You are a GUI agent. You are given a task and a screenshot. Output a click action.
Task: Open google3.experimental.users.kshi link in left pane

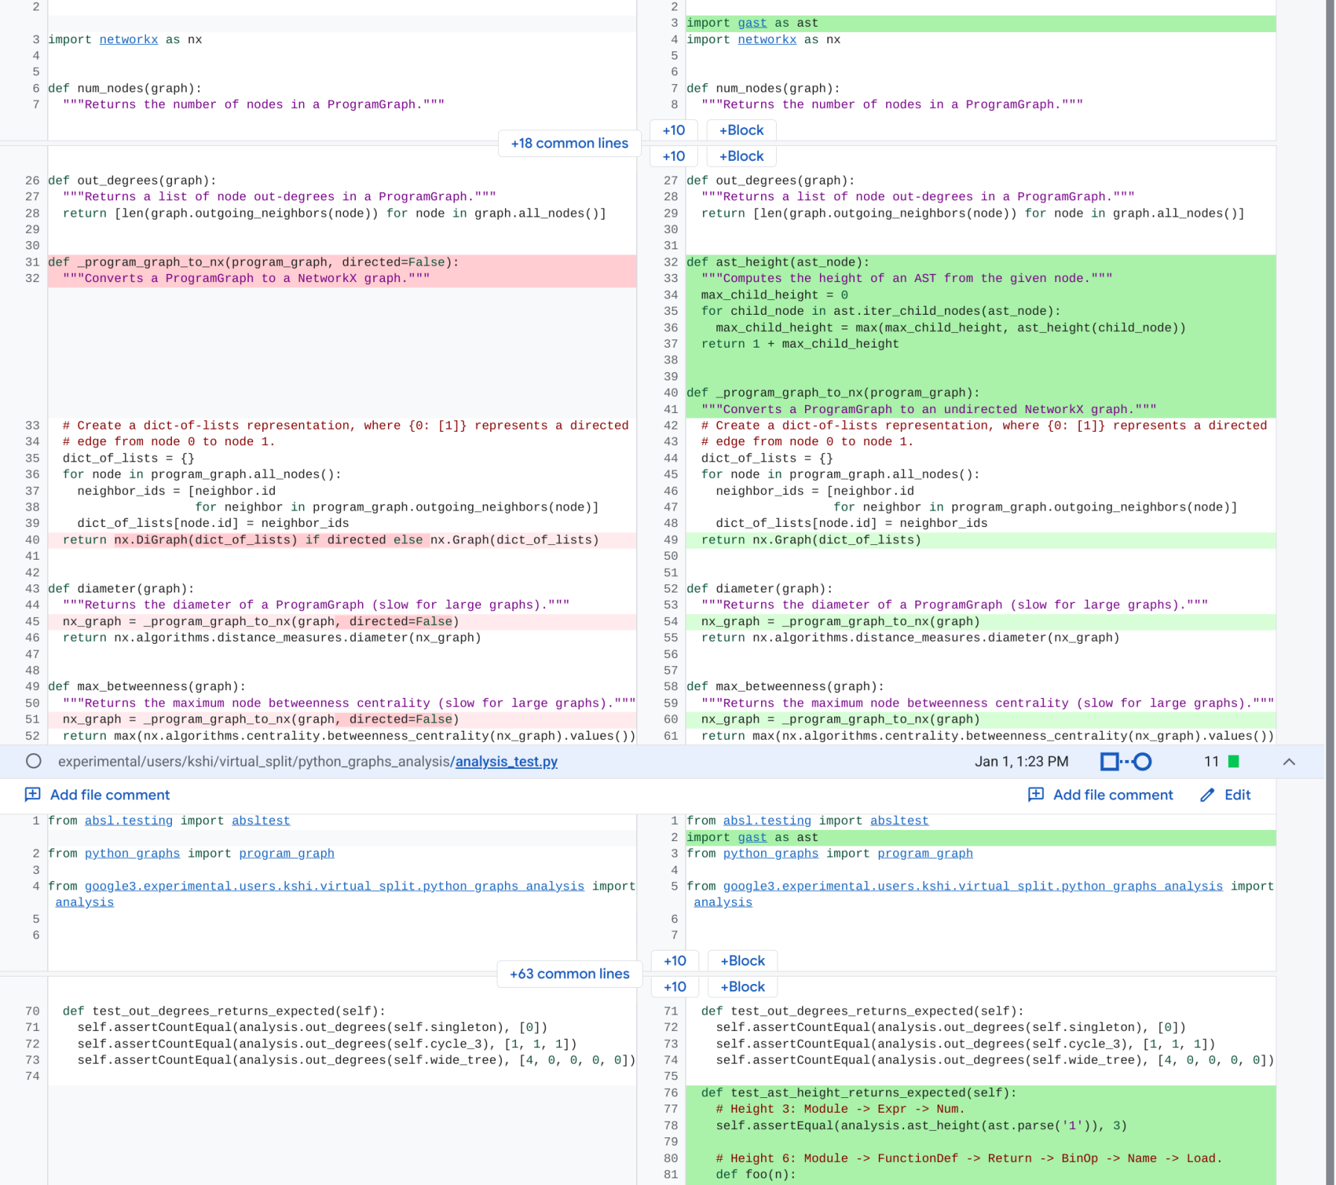334,887
